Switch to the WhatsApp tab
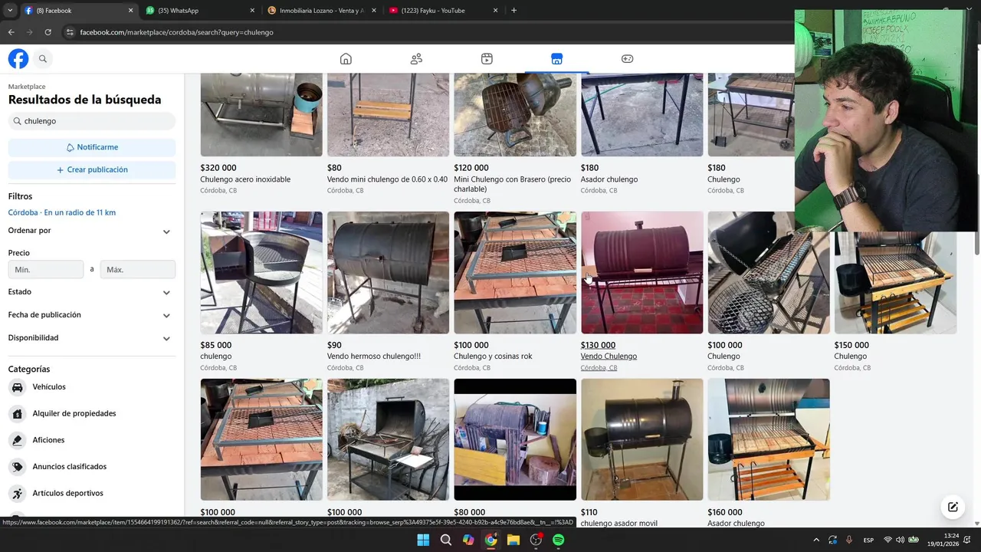The width and height of the screenshot is (981, 552). click(199, 11)
